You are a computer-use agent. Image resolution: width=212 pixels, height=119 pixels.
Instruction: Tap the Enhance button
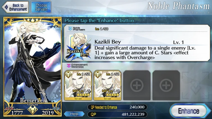189,111
